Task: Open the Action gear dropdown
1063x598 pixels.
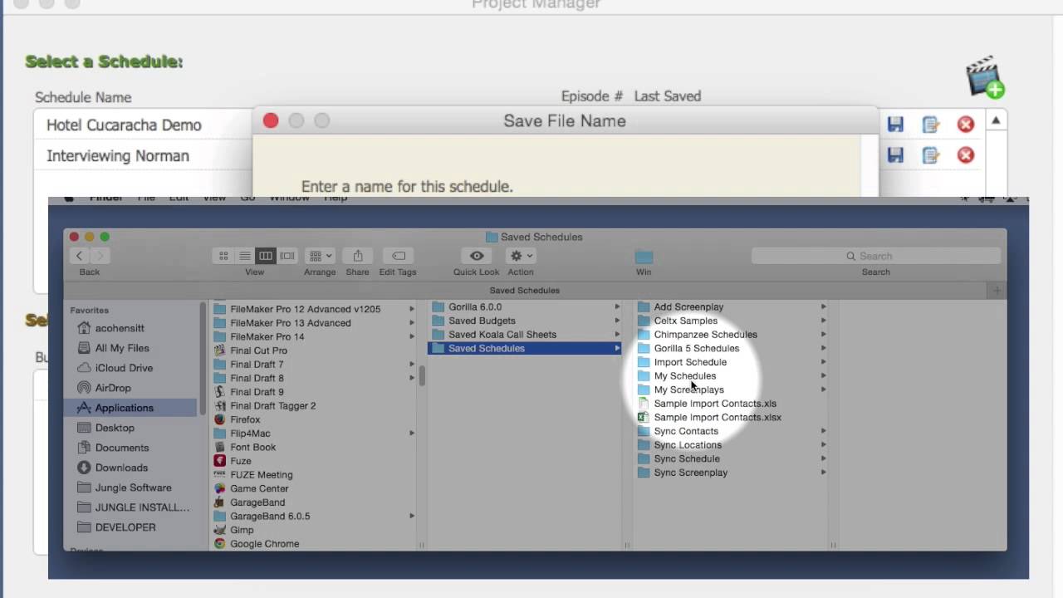Action: [521, 256]
